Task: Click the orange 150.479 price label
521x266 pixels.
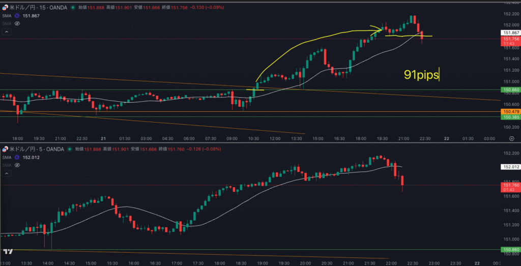Action: [x=510, y=111]
